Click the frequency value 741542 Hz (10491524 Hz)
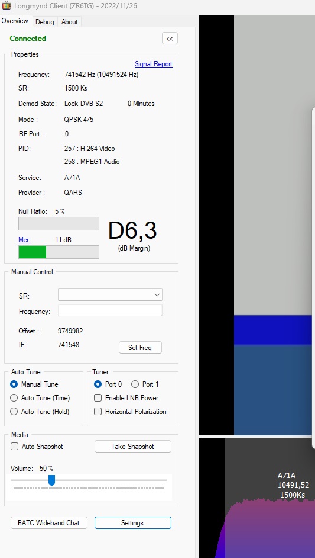Screen dimensions: 315x558 (101, 75)
